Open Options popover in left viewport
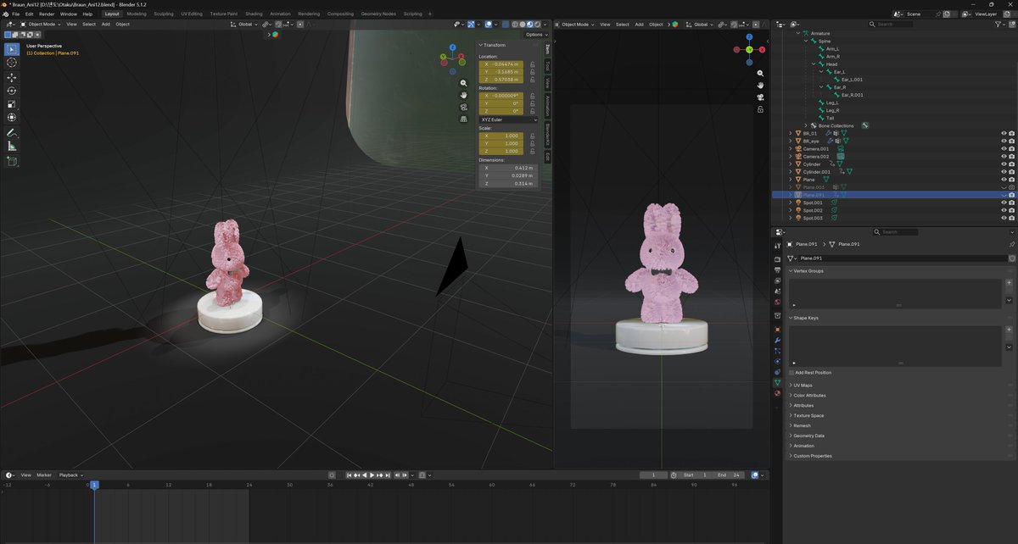 click(534, 35)
